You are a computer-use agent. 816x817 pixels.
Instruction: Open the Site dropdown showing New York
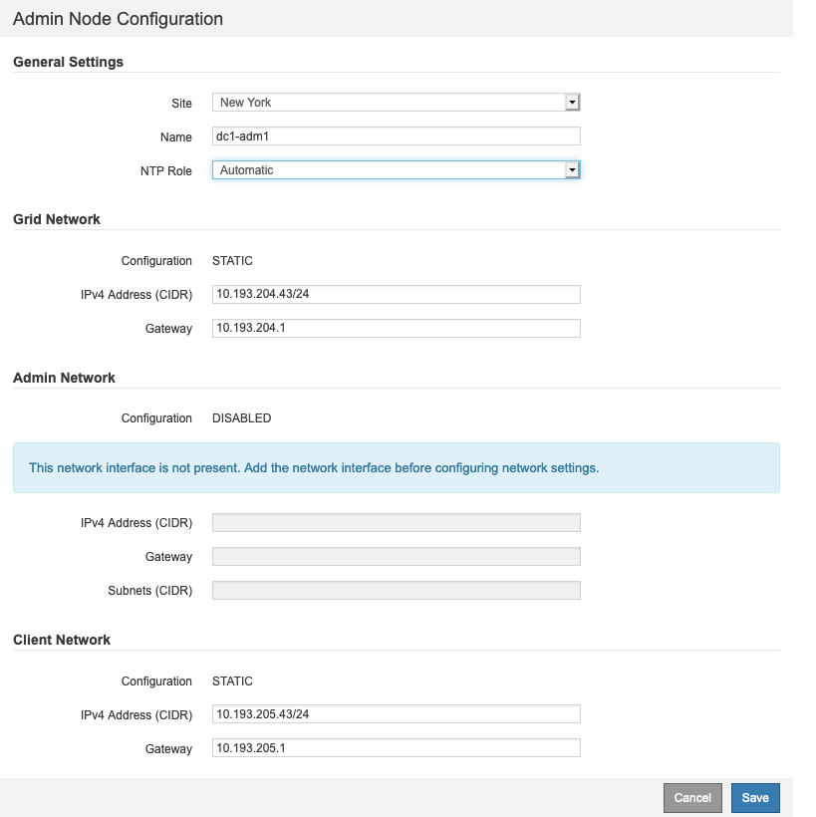(396, 102)
